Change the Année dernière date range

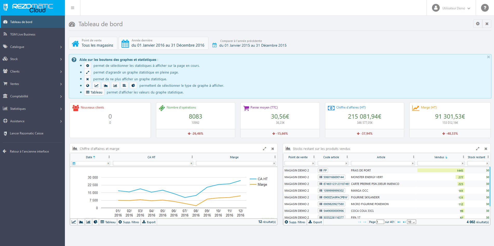click(163, 43)
